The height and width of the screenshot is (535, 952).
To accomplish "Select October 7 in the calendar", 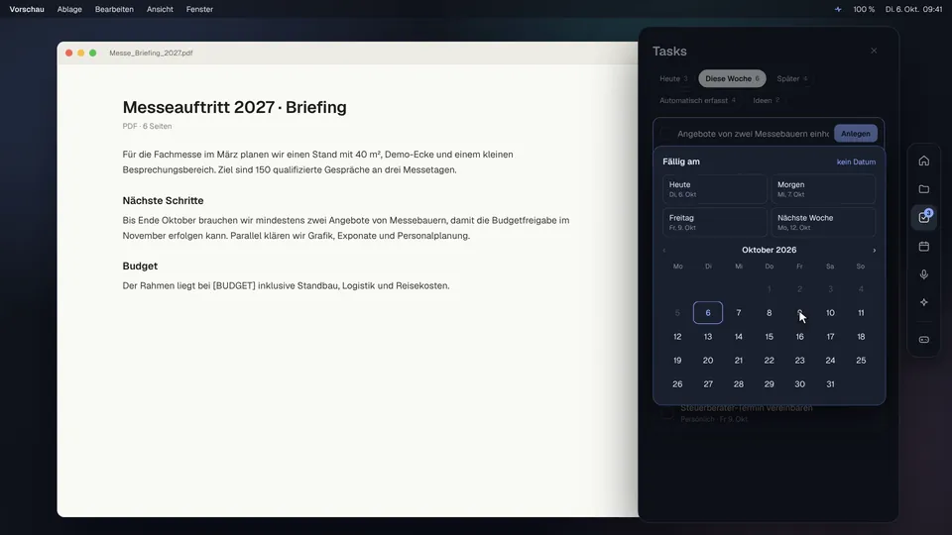I will pos(738,313).
